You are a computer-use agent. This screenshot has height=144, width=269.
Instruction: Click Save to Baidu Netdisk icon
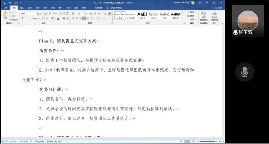[x=215, y=15]
